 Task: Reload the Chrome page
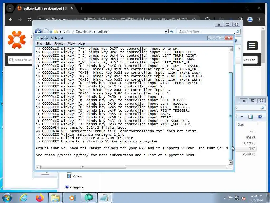coord(30,20)
